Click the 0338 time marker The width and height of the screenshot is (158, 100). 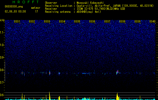122,21
